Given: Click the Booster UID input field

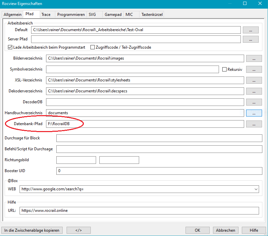Looking at the screenshot, I should click(x=159, y=171).
